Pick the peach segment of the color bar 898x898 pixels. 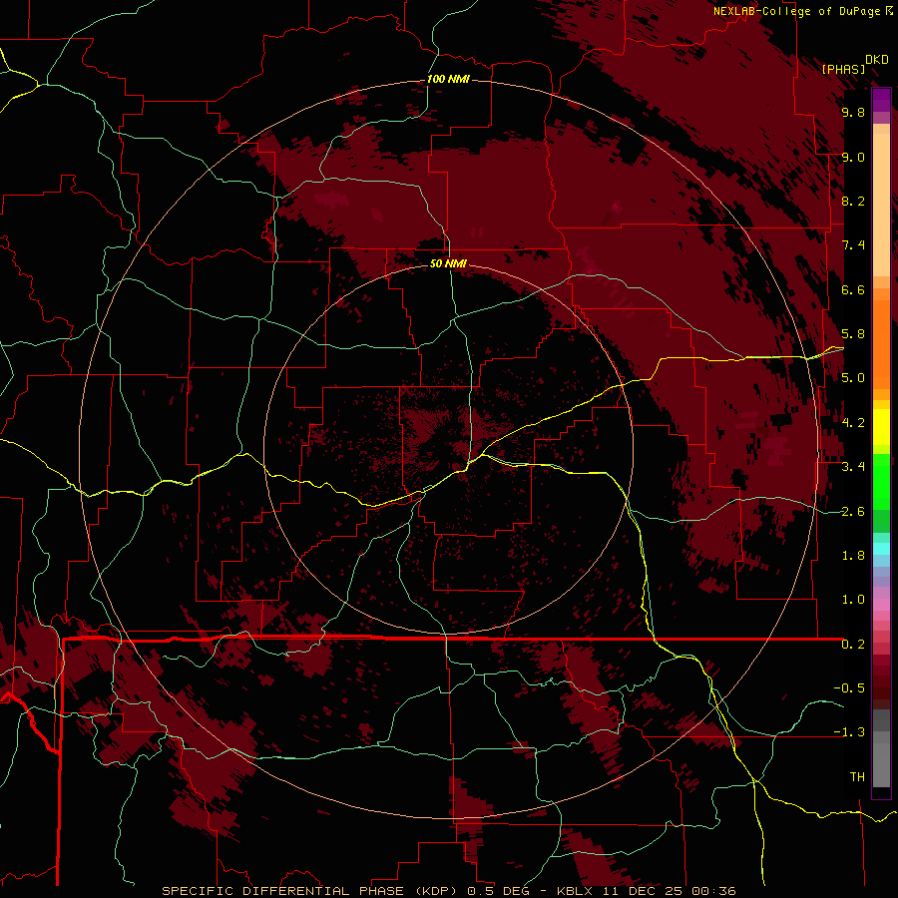[881, 205]
